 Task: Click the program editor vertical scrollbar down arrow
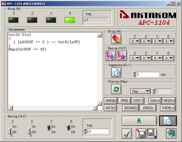point(100,103)
